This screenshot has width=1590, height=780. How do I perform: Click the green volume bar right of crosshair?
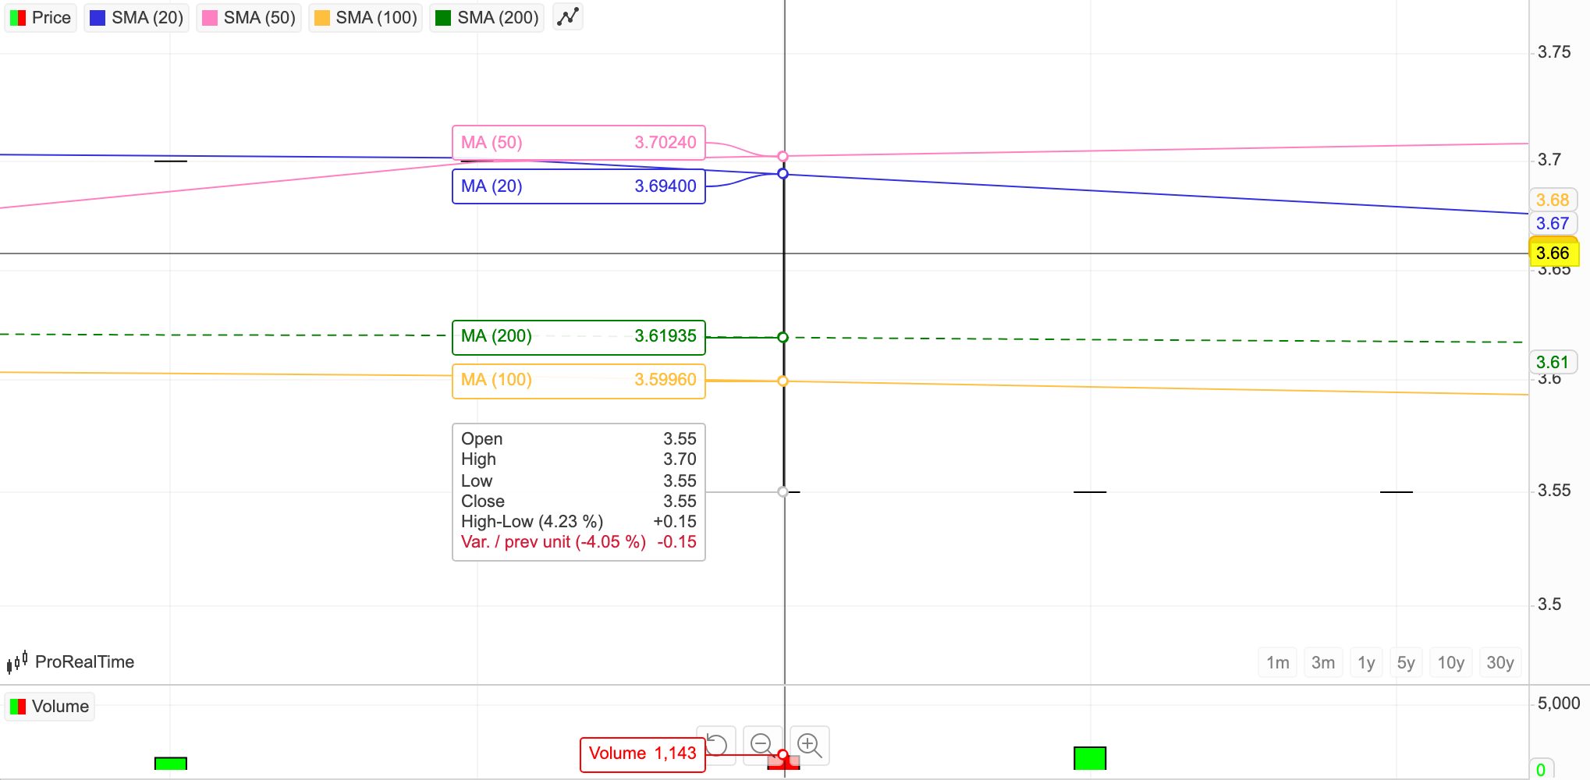[1090, 758]
